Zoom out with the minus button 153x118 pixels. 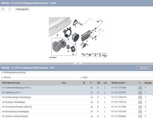tap(9, 9)
